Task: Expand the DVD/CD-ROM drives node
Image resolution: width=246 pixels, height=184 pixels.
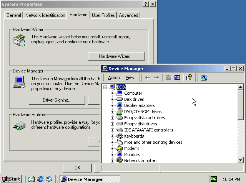Action: tap(112, 112)
